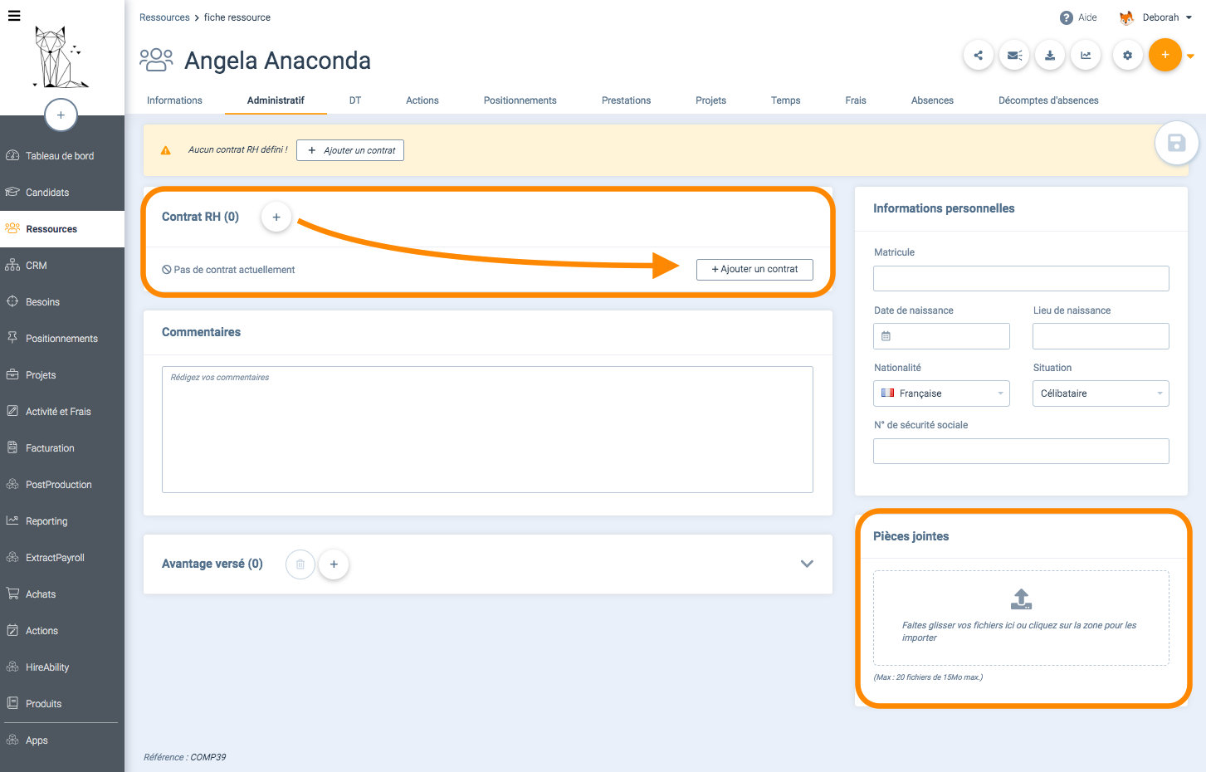Click the share icon in header

pos(979,56)
